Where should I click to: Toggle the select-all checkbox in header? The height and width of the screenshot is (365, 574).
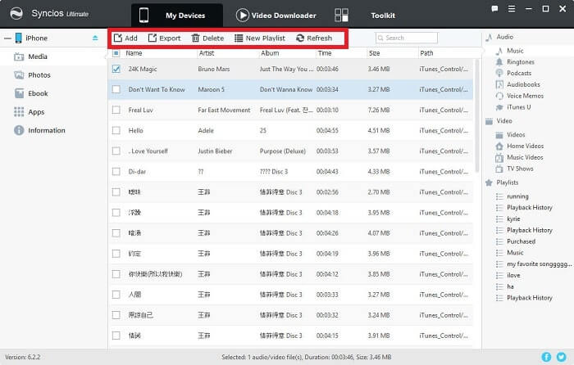coord(116,53)
